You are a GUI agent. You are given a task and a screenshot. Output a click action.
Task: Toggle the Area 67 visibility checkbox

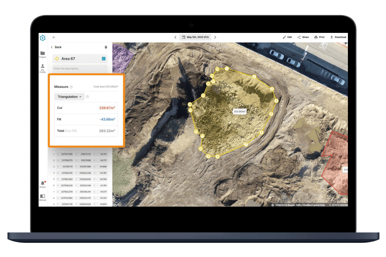(104, 58)
